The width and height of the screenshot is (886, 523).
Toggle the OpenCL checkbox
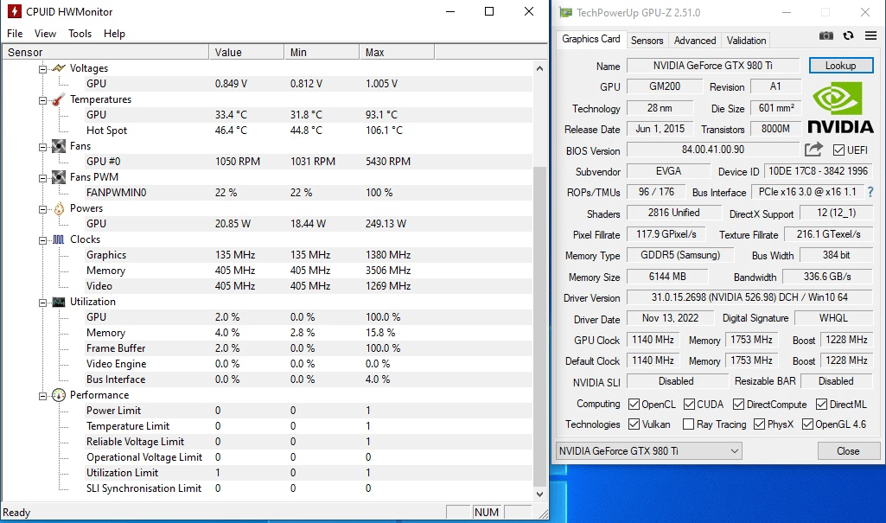point(634,405)
